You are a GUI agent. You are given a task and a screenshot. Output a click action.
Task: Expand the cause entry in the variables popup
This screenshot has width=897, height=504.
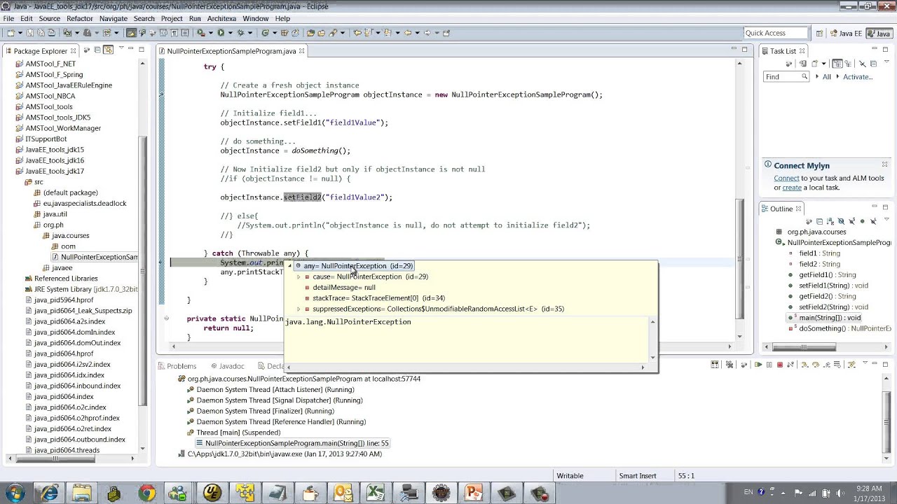(299, 276)
